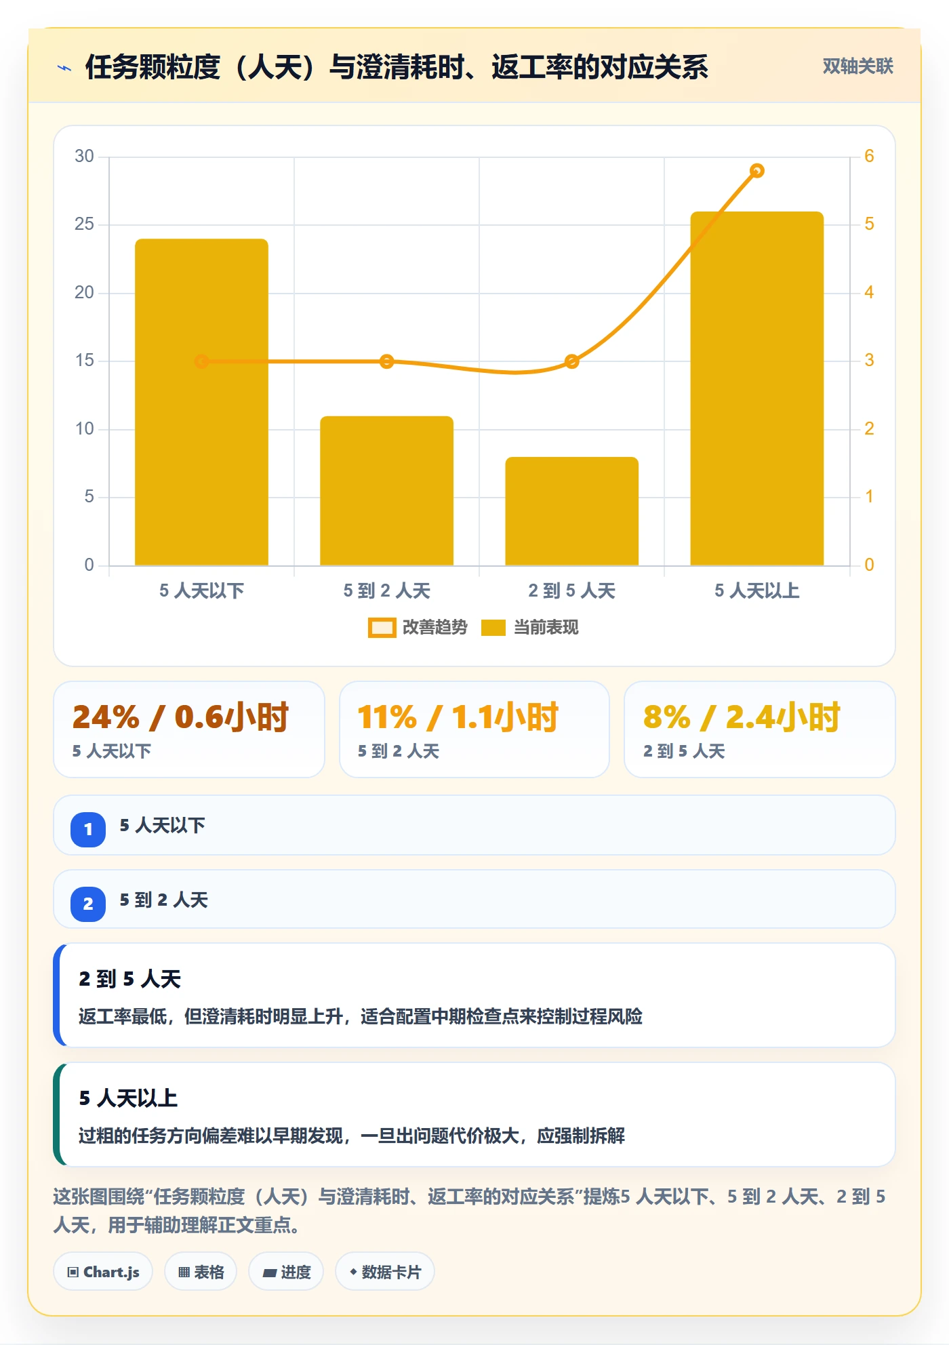Click the lightning icon beside the title
The image size is (949, 1345).
(x=64, y=68)
